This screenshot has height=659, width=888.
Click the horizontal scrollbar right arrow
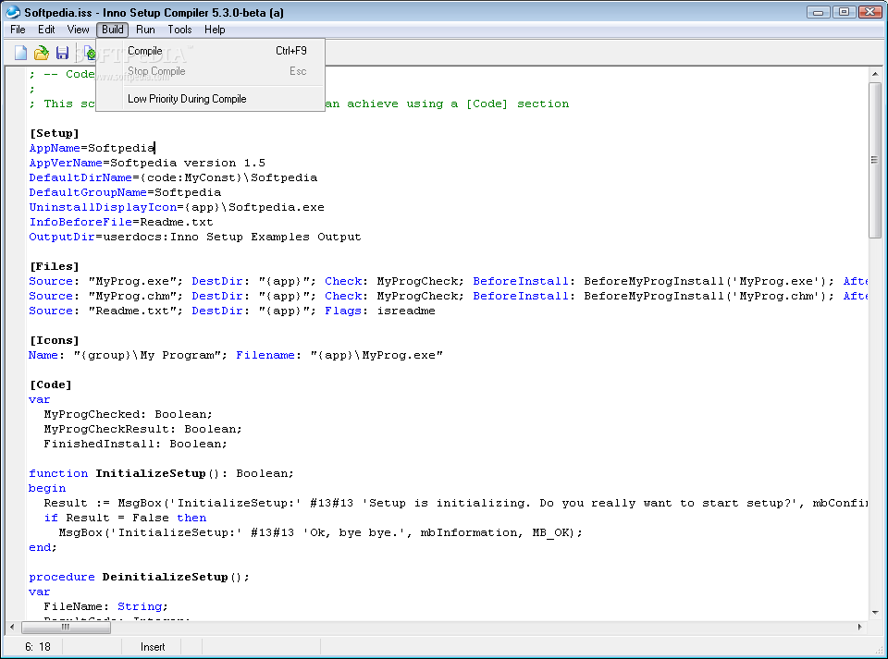pyautogui.click(x=859, y=627)
